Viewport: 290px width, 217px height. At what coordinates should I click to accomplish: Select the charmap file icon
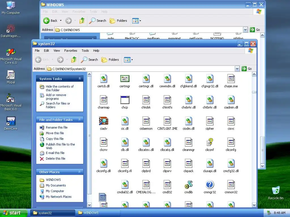104,100
